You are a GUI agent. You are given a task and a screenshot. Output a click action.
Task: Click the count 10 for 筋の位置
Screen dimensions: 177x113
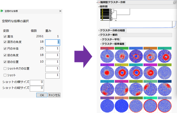42,62
